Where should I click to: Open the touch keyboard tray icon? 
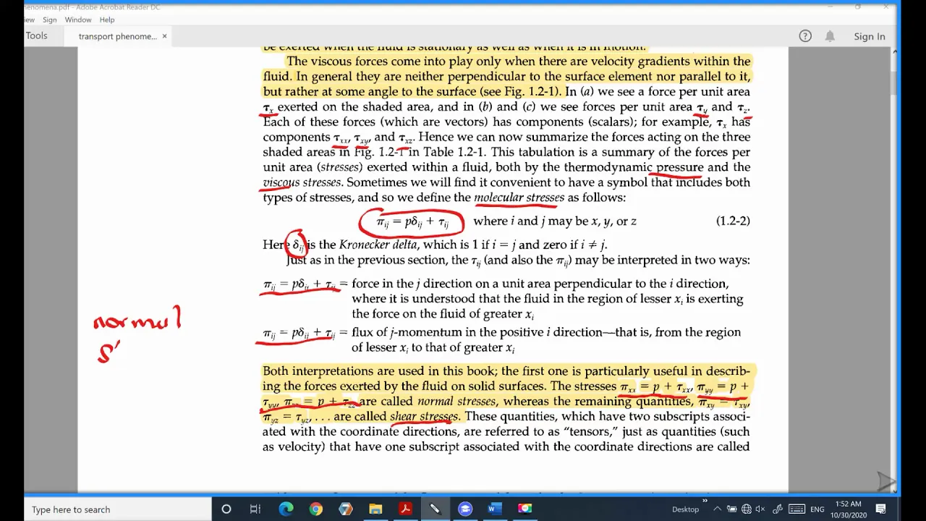click(x=797, y=509)
